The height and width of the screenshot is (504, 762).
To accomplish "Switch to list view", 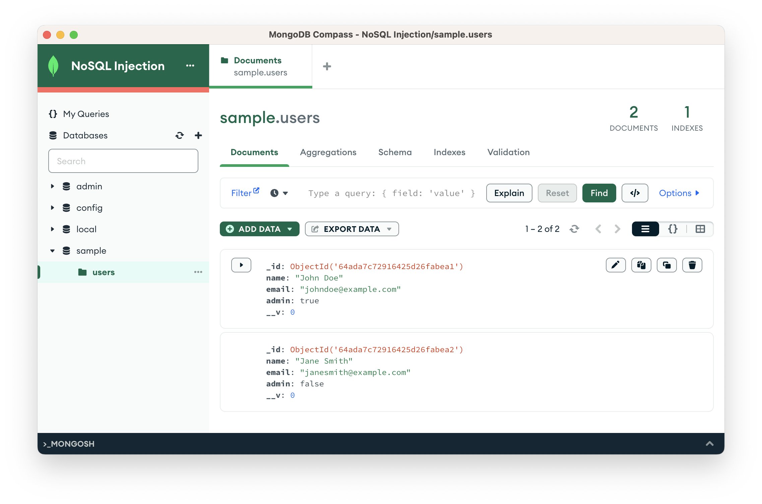I will tap(645, 229).
